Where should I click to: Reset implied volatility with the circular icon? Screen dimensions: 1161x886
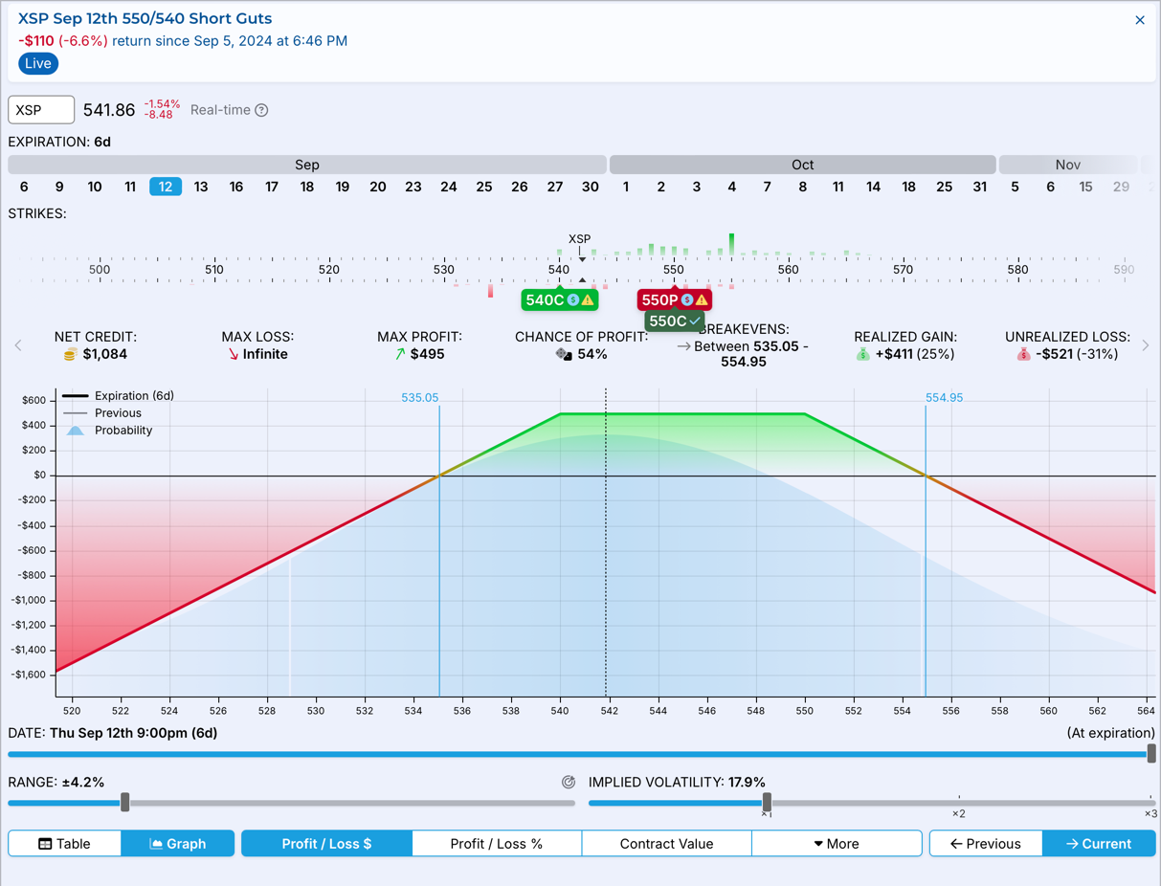click(x=569, y=783)
